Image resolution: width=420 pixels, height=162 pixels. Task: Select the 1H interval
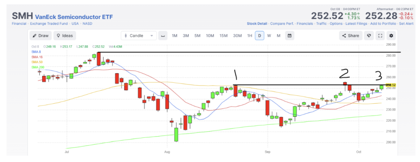250,36
